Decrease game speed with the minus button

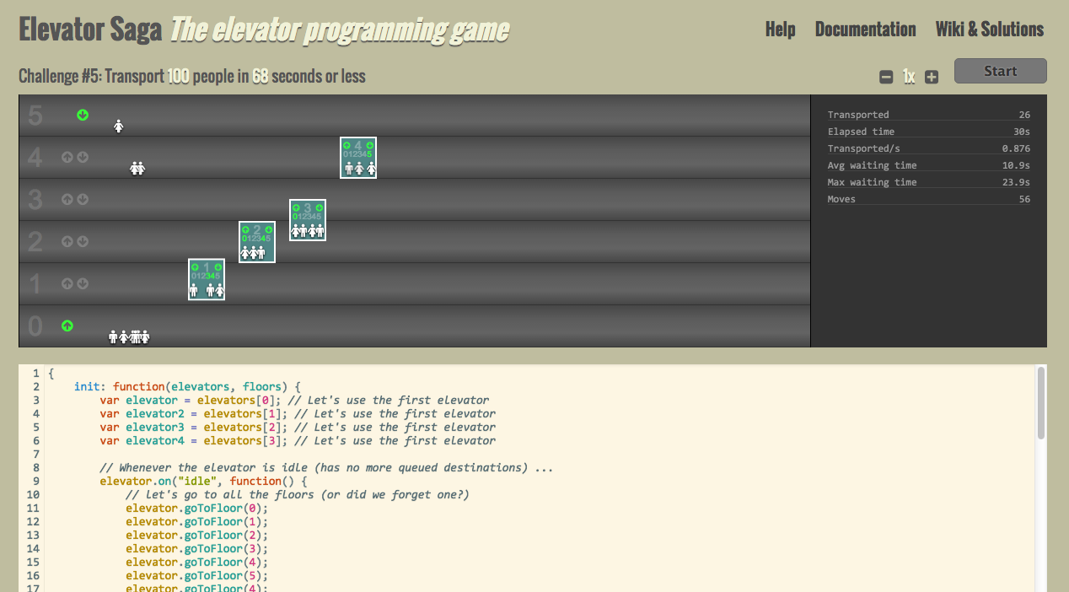pos(886,77)
